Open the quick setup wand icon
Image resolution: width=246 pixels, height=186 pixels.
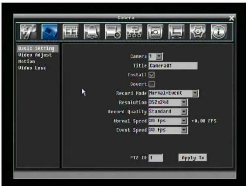pos(28,32)
